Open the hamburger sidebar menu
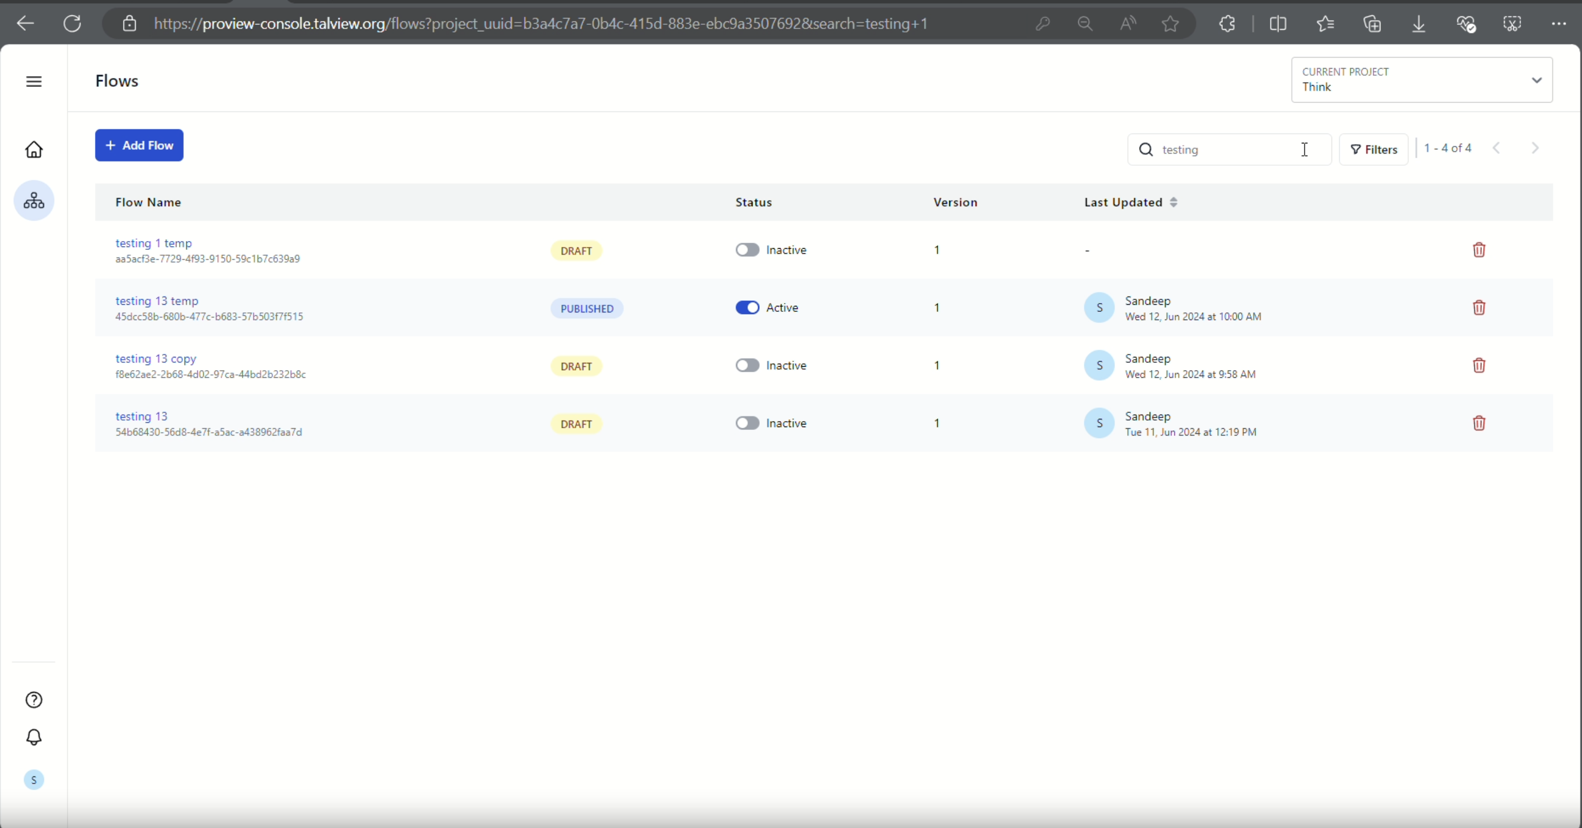This screenshot has width=1582, height=828. point(34,81)
